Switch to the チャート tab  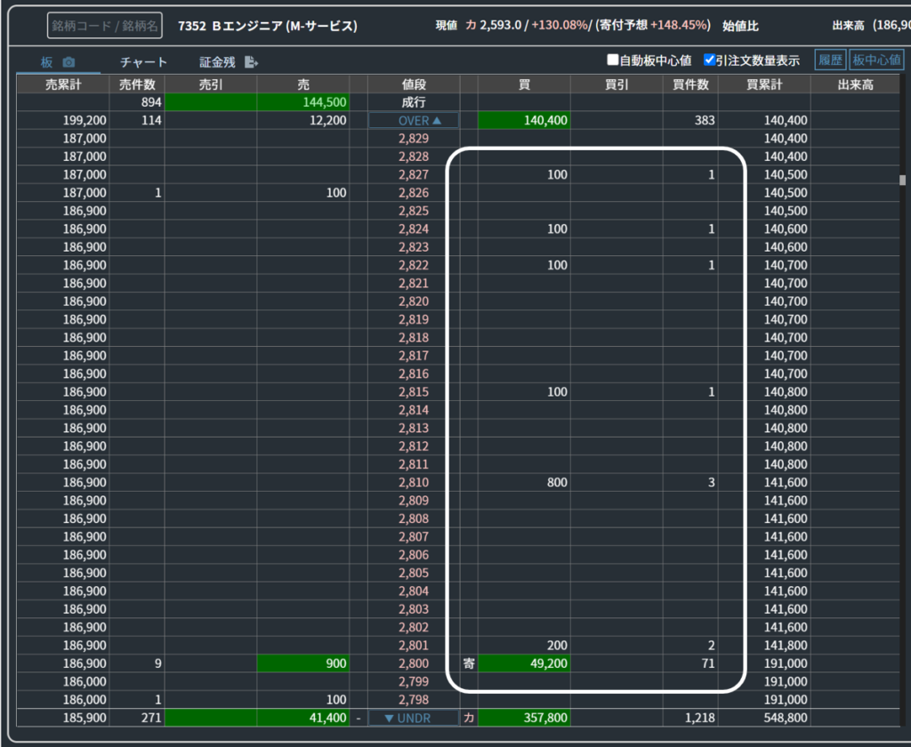(143, 62)
